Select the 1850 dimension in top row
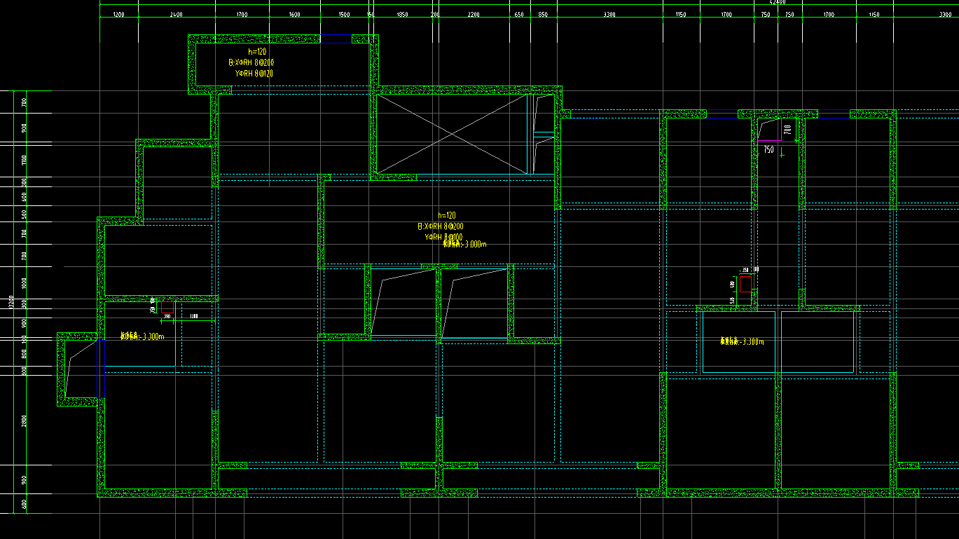 (x=402, y=14)
